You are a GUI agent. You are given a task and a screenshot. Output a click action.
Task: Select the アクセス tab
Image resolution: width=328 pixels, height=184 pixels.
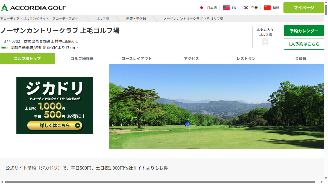[191, 59]
